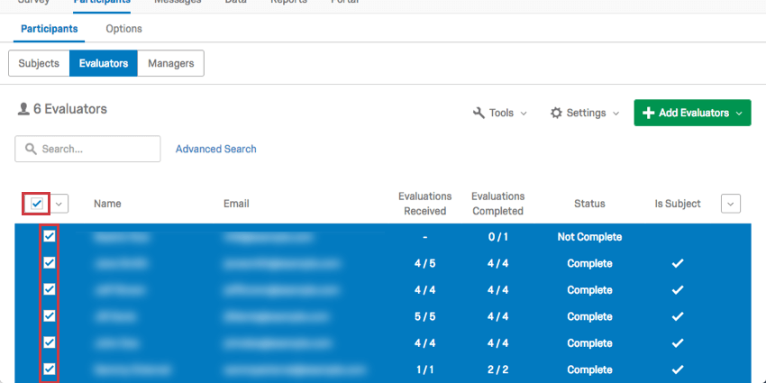
Task: Click the plus icon on Add Evaluators
Action: pos(648,114)
